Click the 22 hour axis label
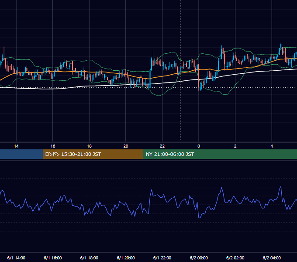297x262 pixels. click(x=162, y=146)
